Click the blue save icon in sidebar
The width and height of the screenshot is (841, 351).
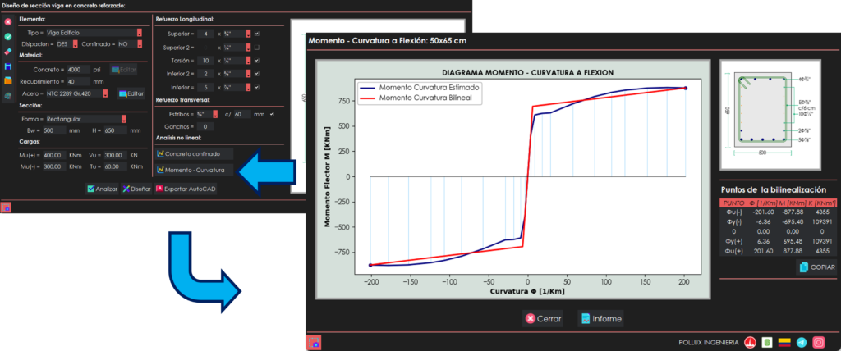click(x=7, y=66)
